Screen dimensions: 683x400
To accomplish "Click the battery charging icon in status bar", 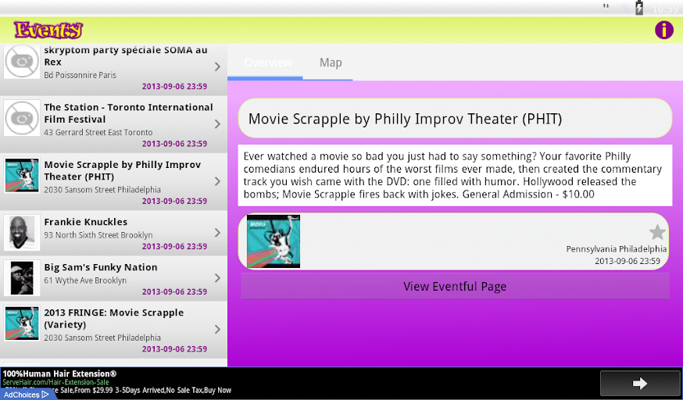I will 639,7.
